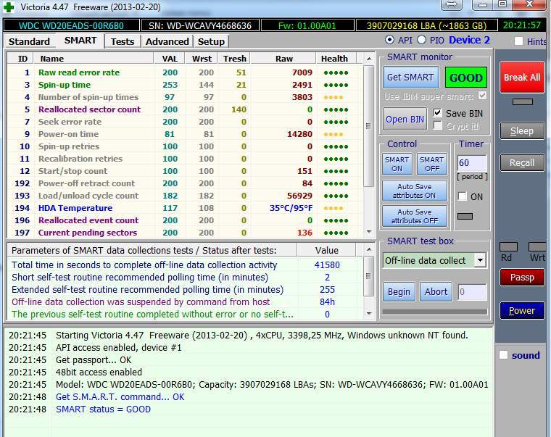Click the SMART status = GOOD log line

point(103,409)
